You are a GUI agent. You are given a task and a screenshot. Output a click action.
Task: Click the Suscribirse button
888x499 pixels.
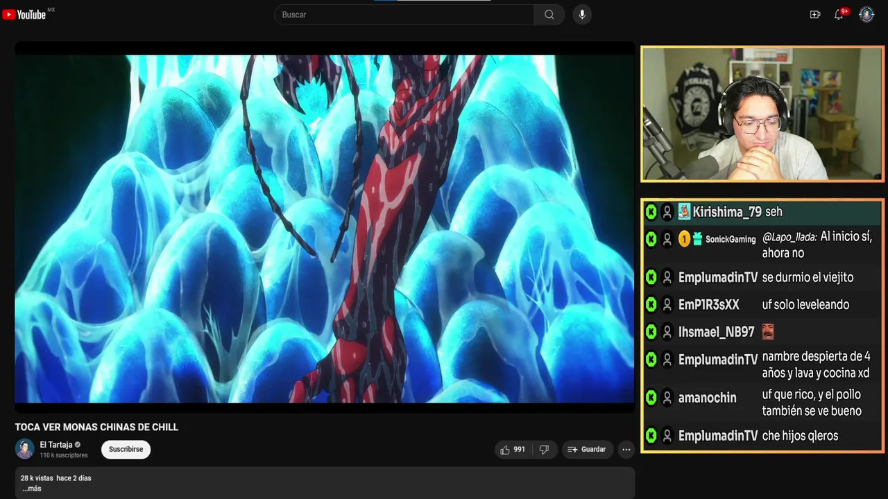[126, 450]
